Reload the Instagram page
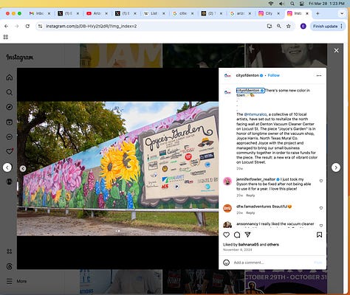 [x=27, y=26]
